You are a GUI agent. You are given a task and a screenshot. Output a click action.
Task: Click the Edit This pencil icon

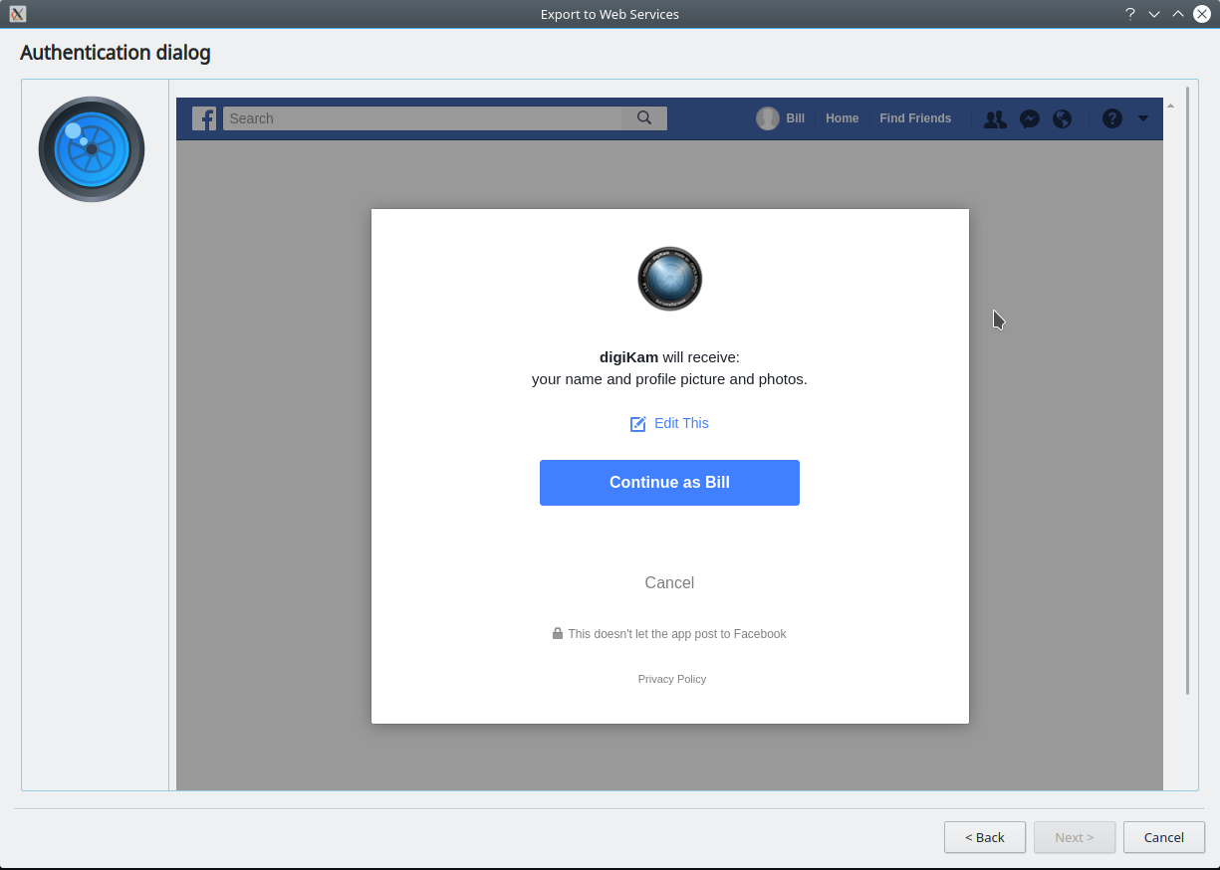coord(638,424)
